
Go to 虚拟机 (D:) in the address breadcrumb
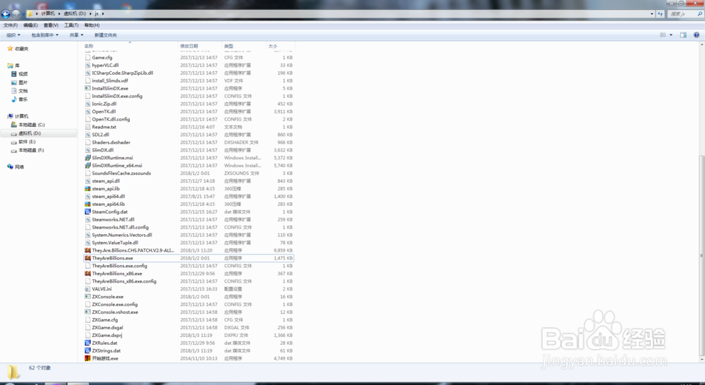pos(75,14)
